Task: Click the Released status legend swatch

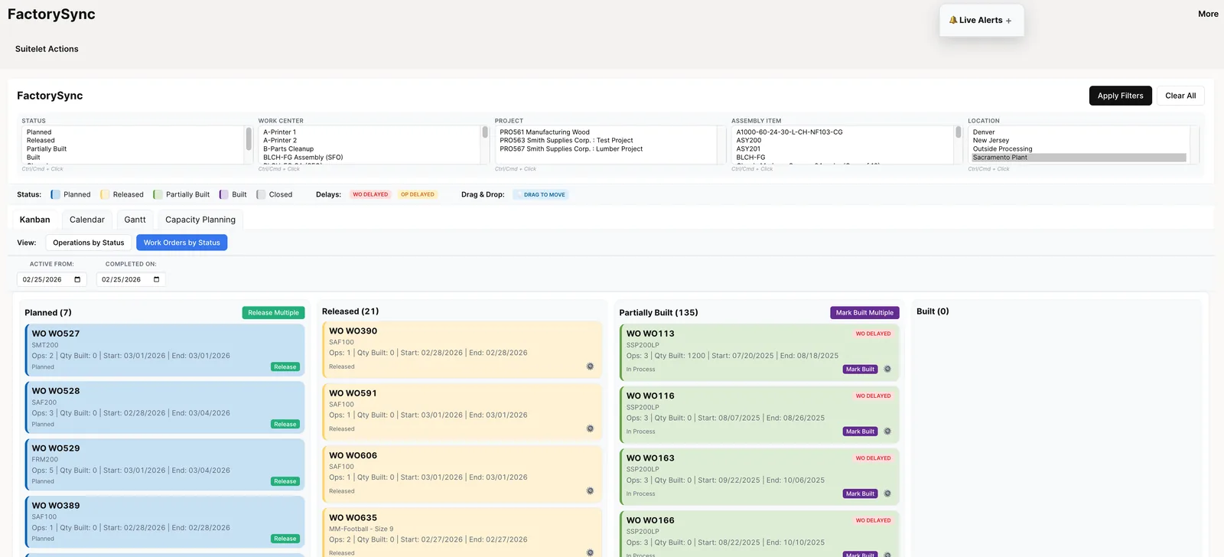Action: click(x=105, y=194)
